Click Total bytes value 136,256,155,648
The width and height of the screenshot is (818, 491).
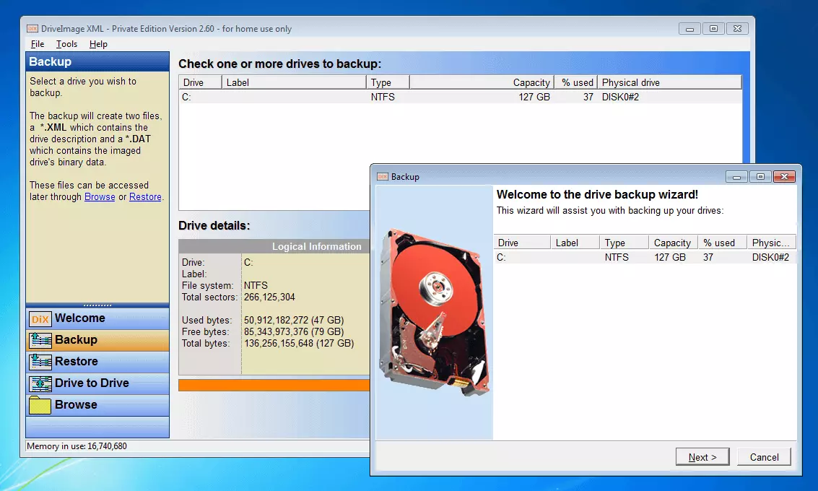point(299,343)
